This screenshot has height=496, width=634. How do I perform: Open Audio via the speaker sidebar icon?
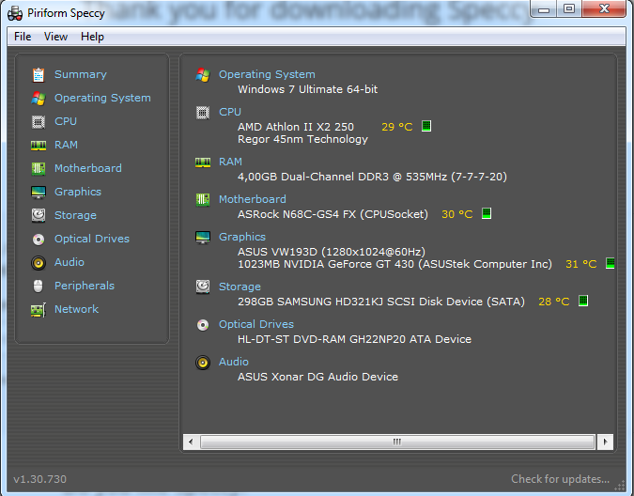(39, 262)
